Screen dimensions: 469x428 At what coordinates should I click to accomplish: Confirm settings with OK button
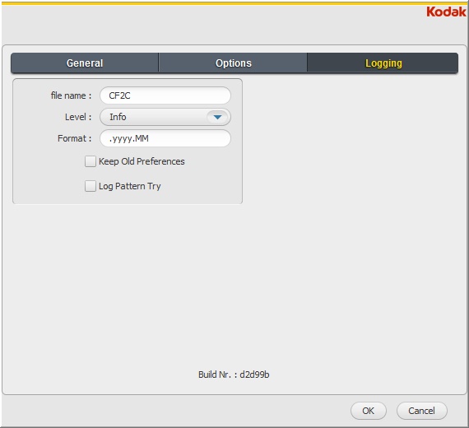click(x=368, y=411)
